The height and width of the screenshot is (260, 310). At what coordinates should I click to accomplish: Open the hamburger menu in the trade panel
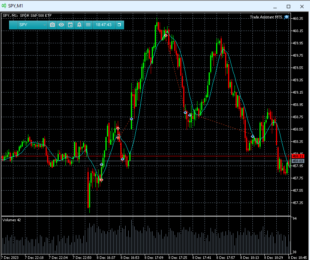(88, 25)
